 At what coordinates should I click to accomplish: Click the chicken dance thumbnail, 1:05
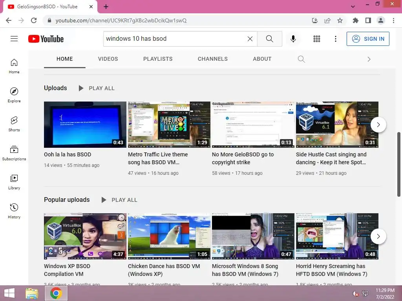[x=169, y=236]
